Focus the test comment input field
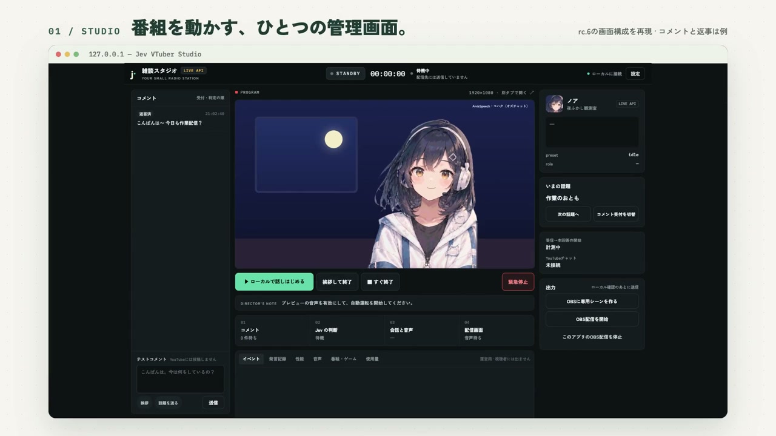 [180, 379]
